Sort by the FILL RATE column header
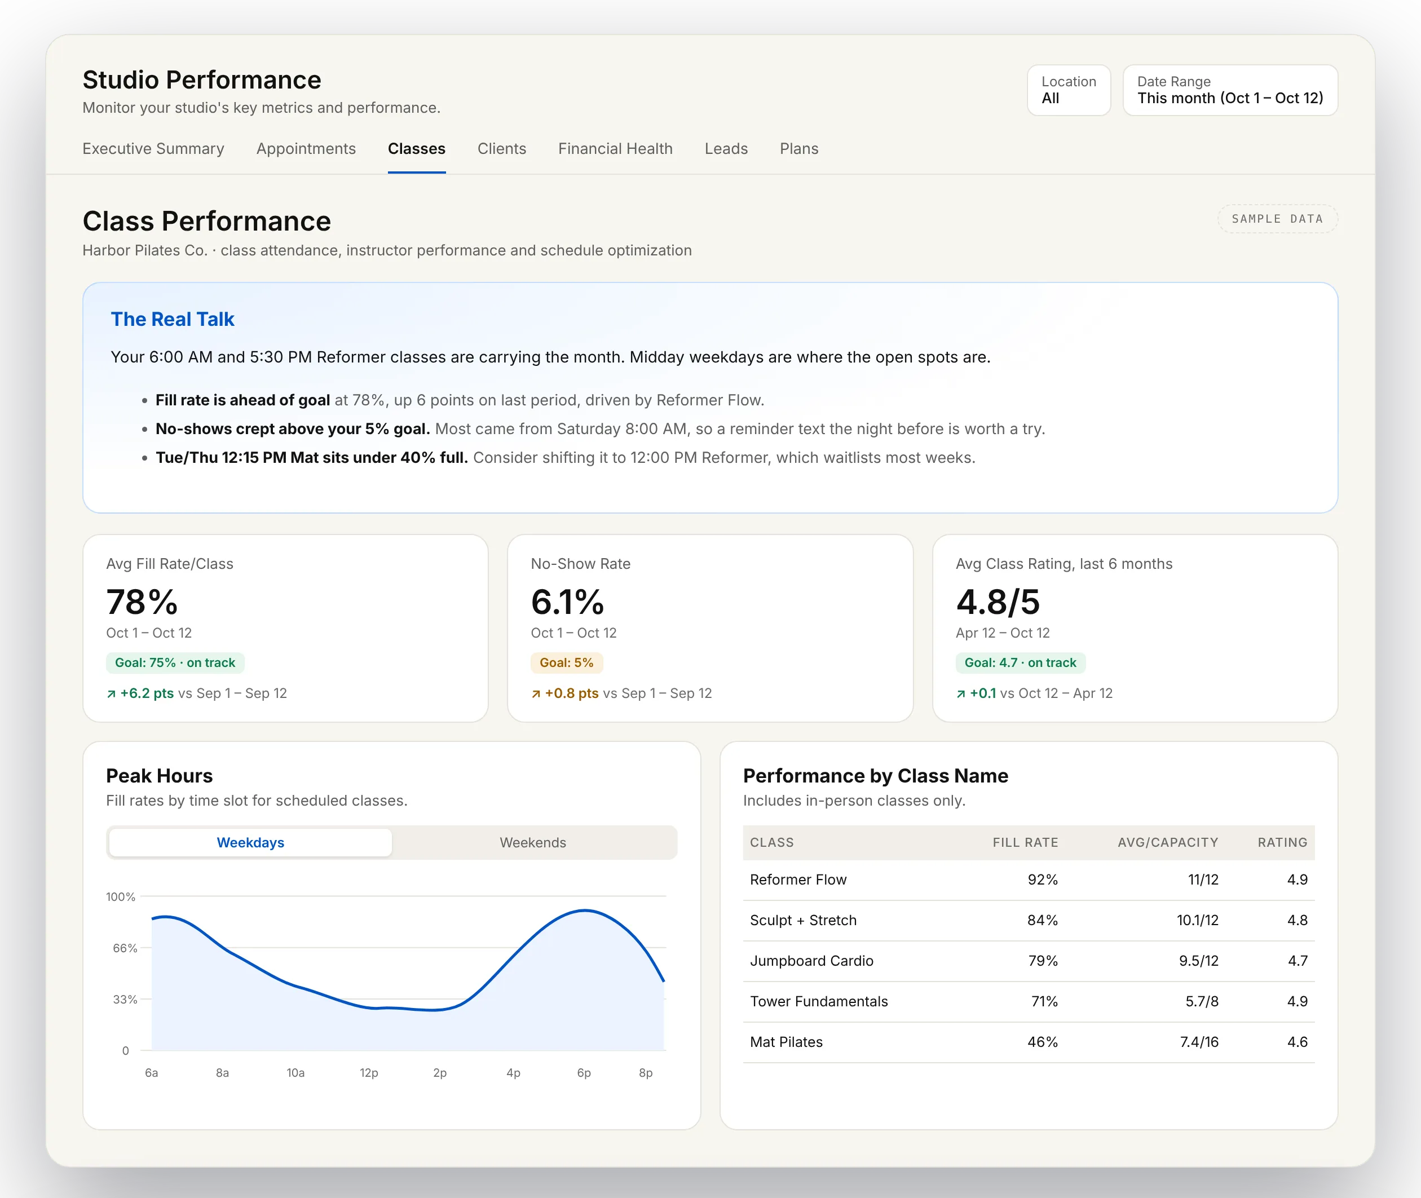Image resolution: width=1421 pixels, height=1198 pixels. point(1025,842)
